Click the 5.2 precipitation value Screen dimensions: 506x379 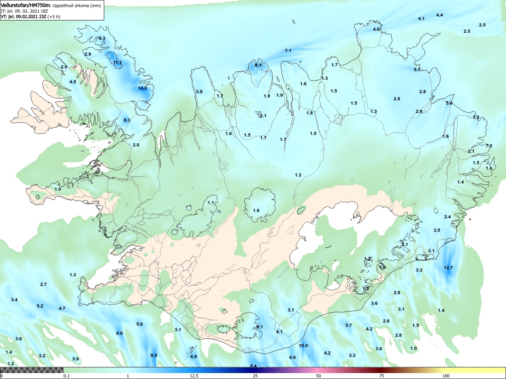(x=40, y=306)
